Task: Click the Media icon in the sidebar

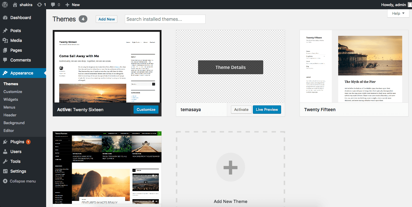Action: pos(5,40)
